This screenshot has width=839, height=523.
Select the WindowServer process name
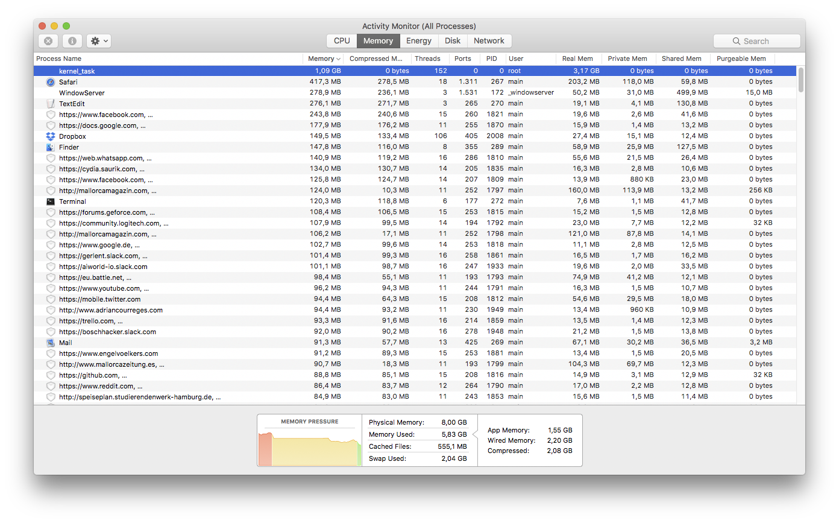click(x=82, y=93)
